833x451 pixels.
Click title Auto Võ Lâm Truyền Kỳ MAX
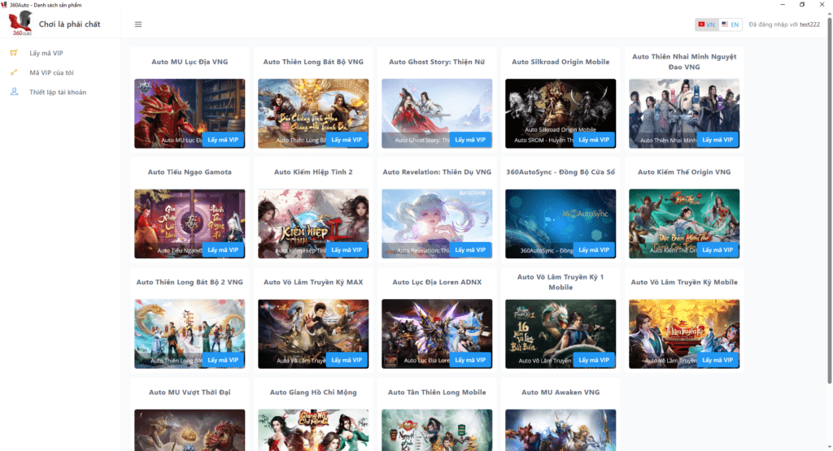click(x=313, y=282)
